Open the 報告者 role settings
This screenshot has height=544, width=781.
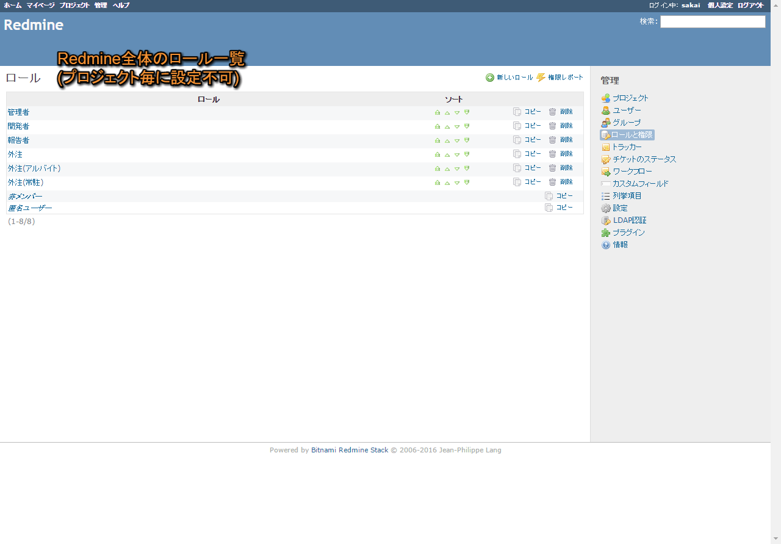coord(18,140)
